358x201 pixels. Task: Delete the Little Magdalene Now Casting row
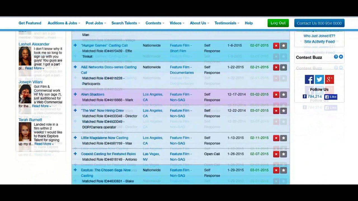pos(276,138)
